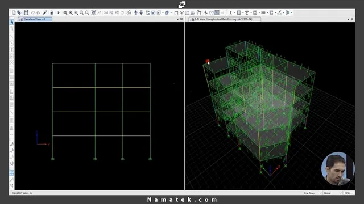Open Set Display Options checkbox icon
The height and width of the screenshot is (204, 364).
pos(154,12)
